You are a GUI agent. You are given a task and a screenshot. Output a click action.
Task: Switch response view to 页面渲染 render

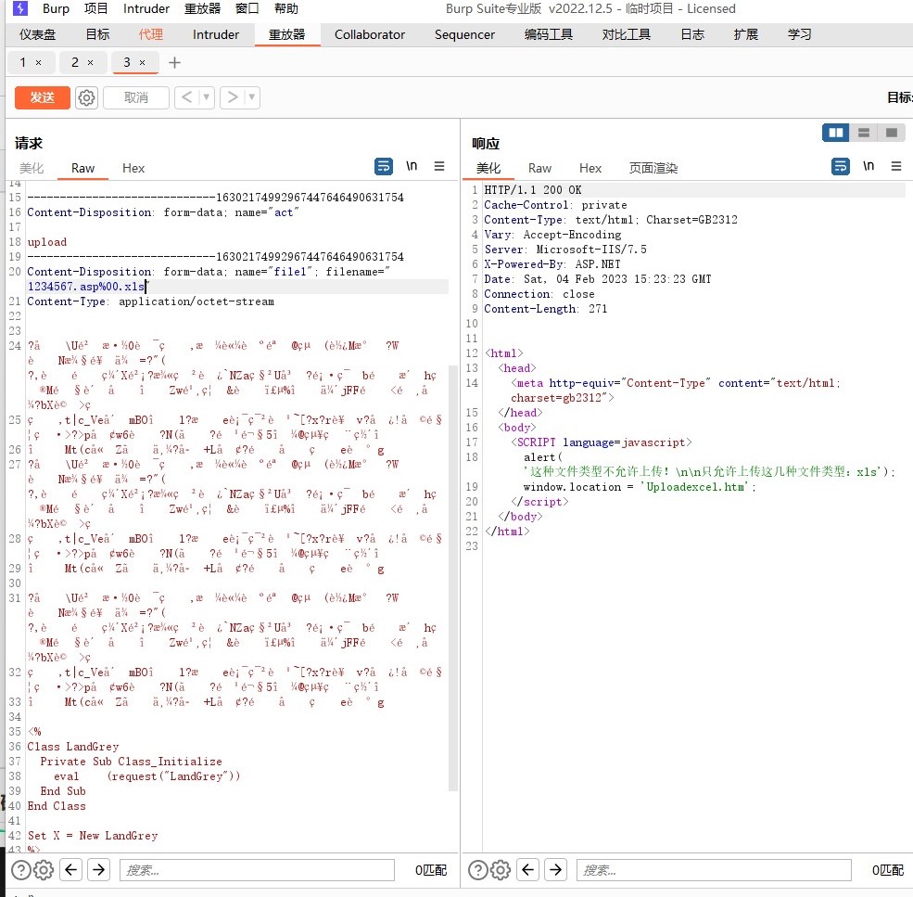[653, 168]
